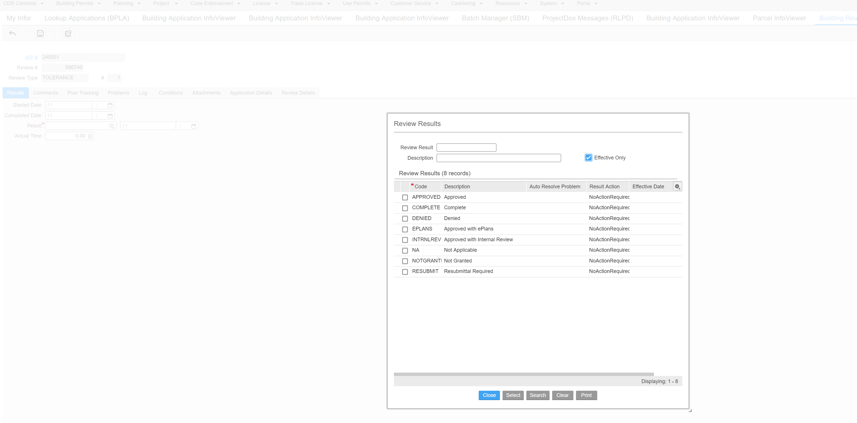The image size is (857, 423).
Task: Open the Completed Date calendar picker
Action: point(110,116)
